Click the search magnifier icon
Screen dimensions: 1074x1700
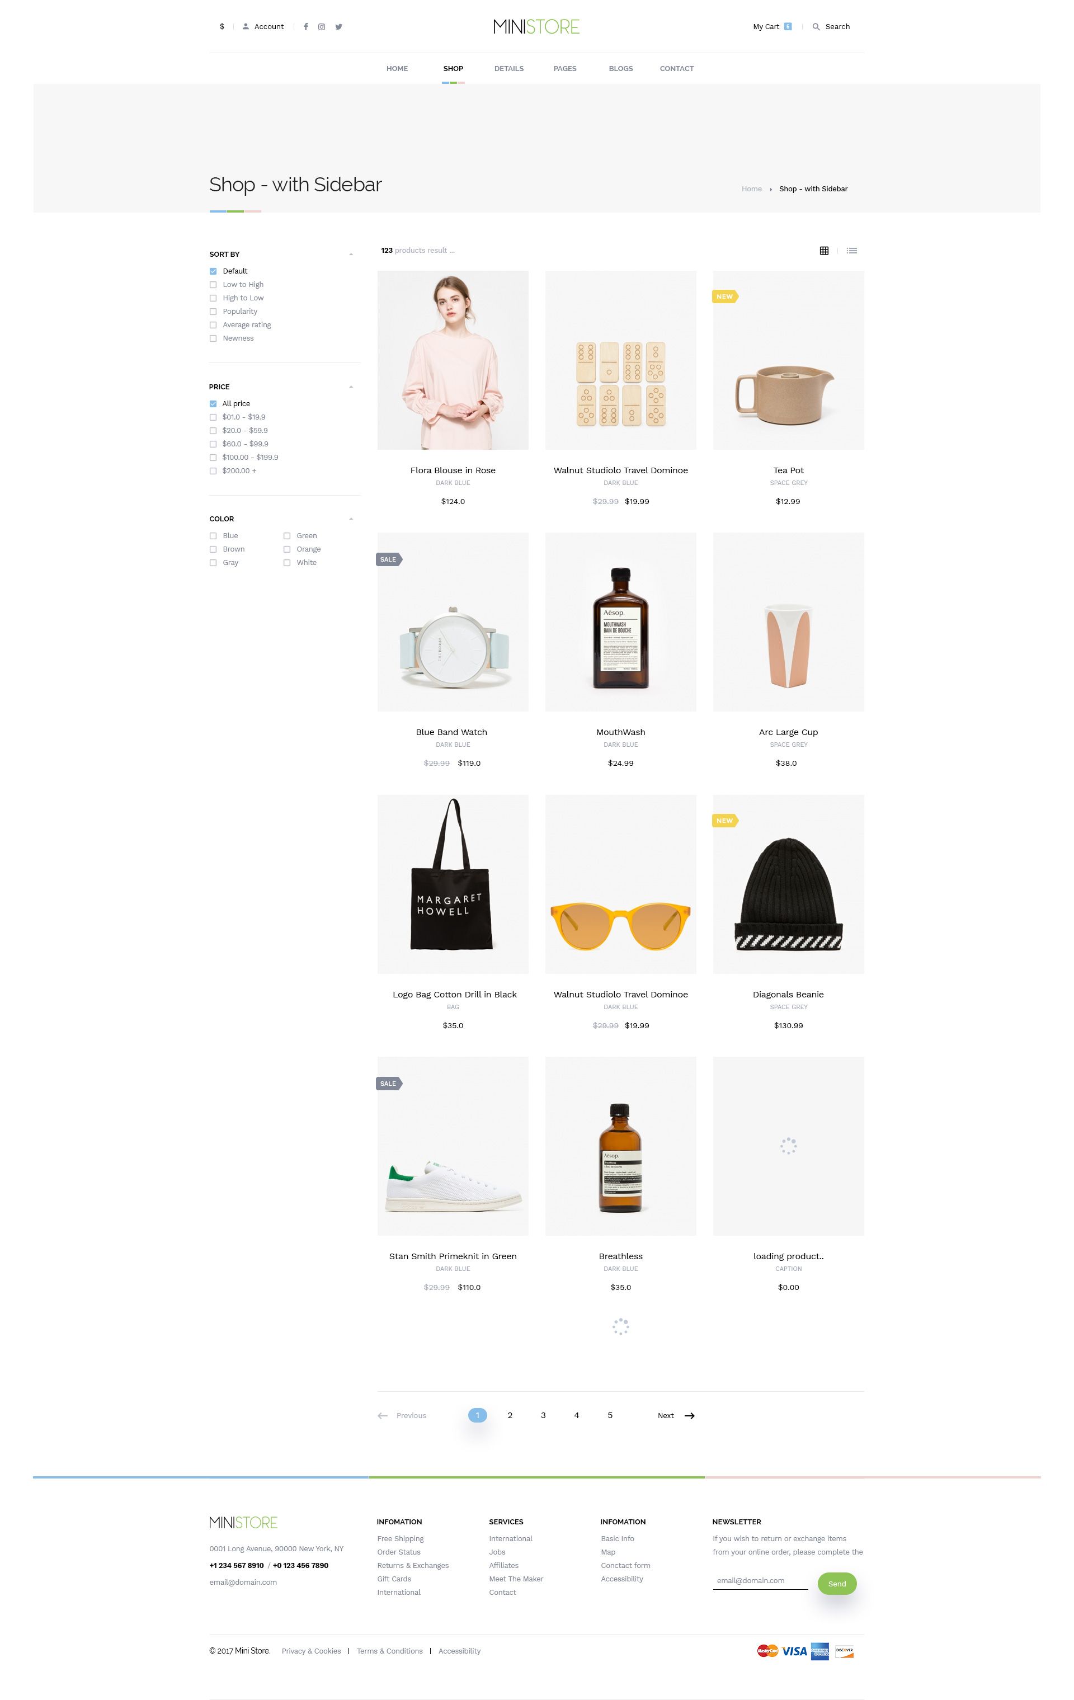coord(816,27)
